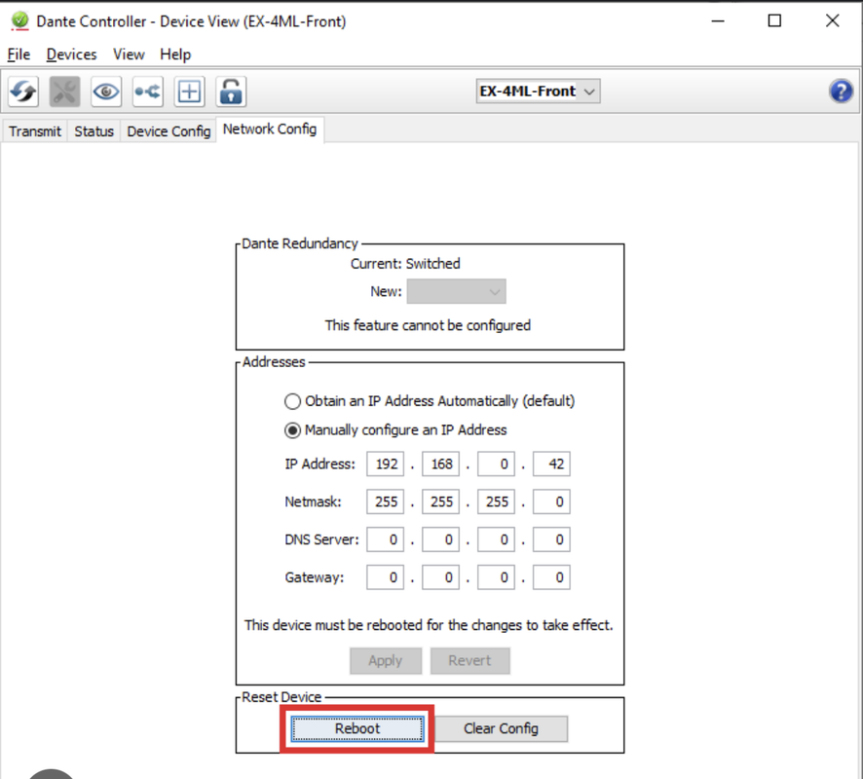The image size is (863, 779).
Task: Close the Device View window
Action: tap(832, 20)
